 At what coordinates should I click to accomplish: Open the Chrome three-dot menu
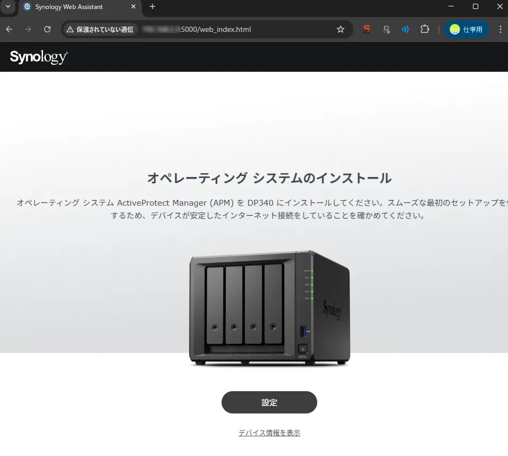click(500, 29)
